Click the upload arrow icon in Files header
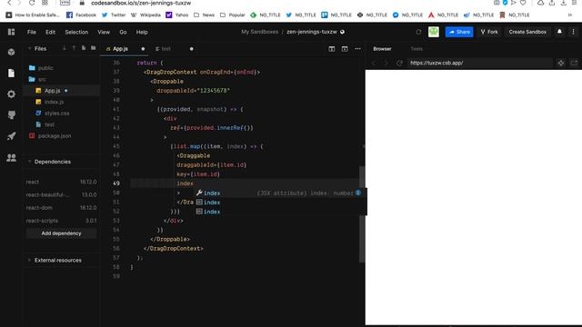Viewport: 582px width, 327px height. [x=74, y=48]
